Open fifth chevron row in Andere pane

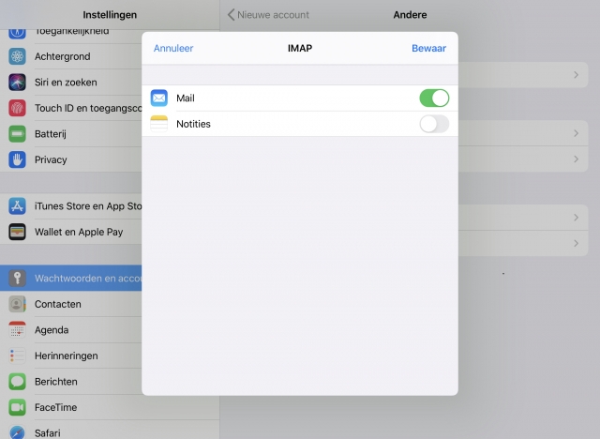pyautogui.click(x=523, y=243)
